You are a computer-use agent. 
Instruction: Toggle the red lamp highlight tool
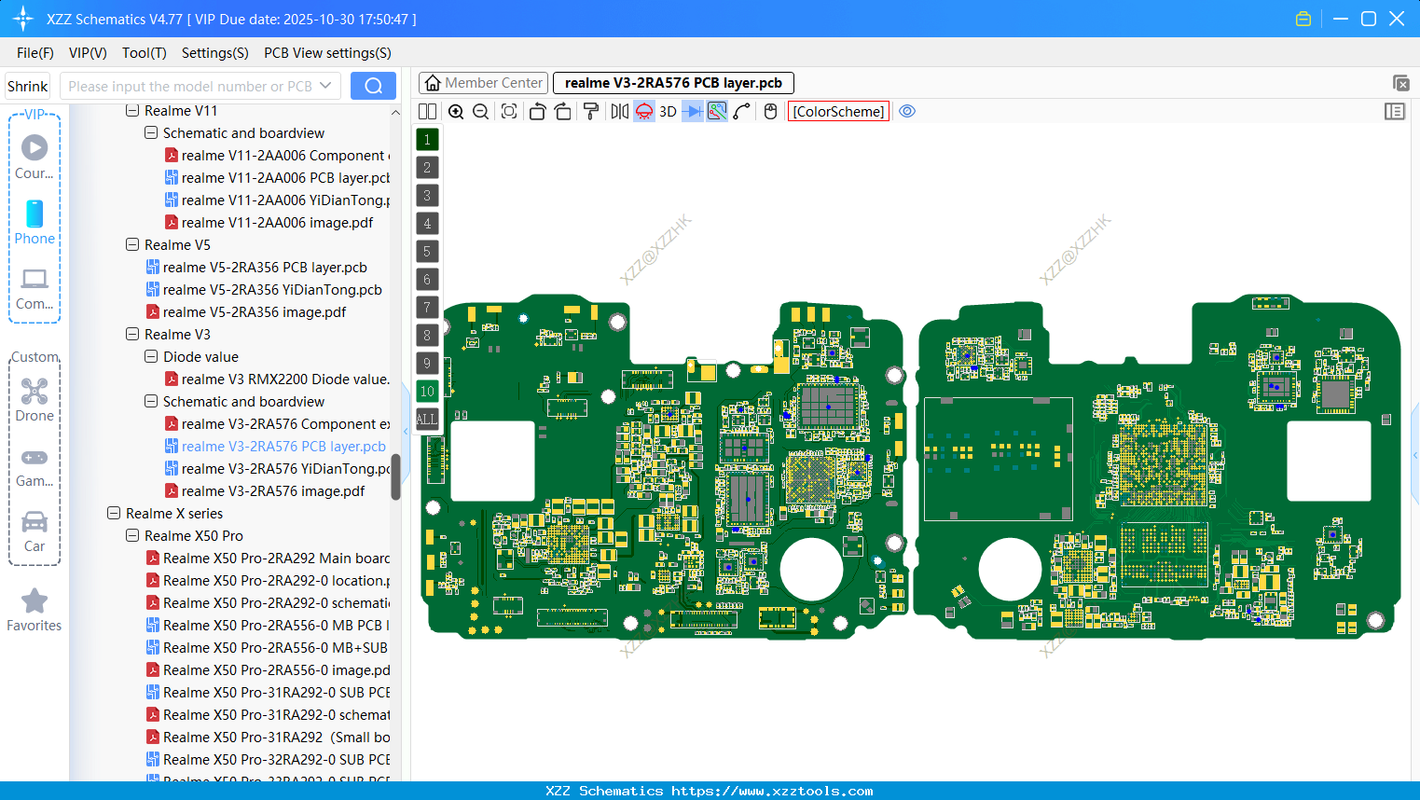643,111
